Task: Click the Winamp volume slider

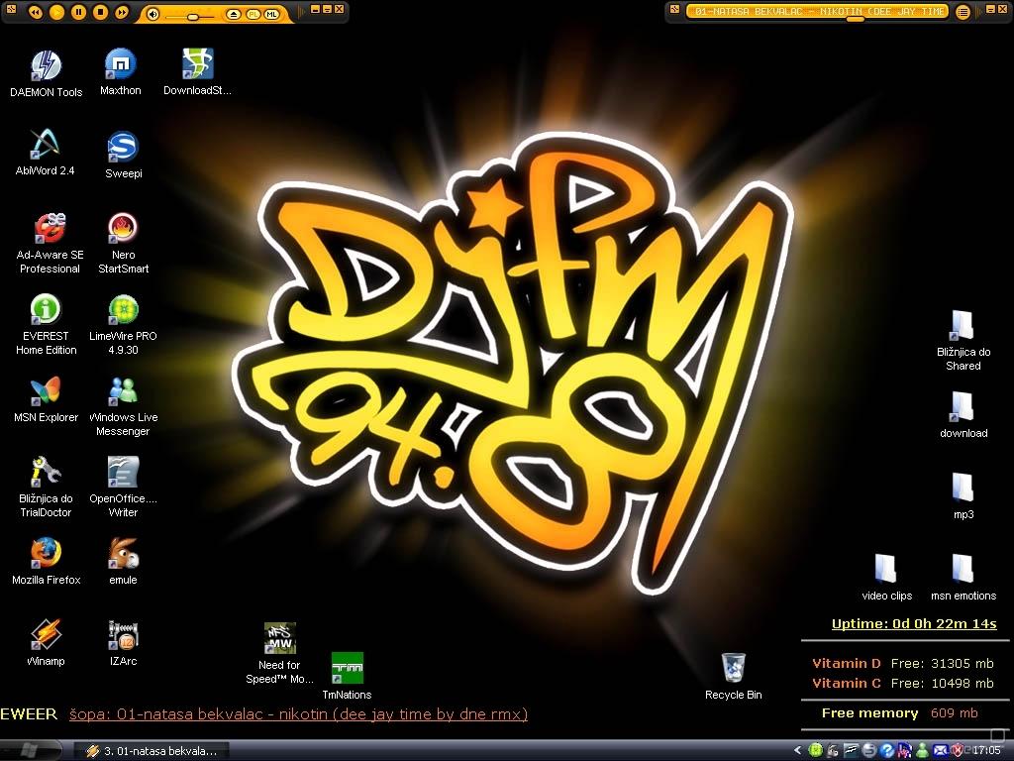Action: tap(191, 16)
